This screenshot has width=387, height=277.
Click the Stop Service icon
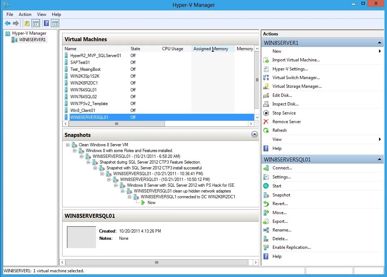click(x=266, y=113)
